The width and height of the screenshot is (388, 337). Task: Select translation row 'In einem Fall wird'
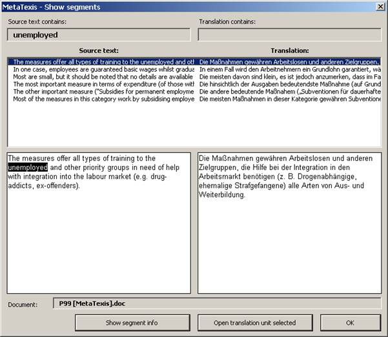(x=289, y=68)
